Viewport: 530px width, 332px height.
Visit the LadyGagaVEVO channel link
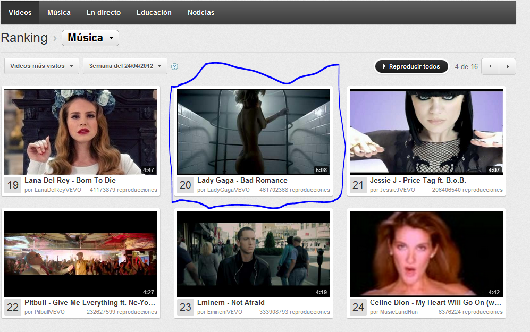point(228,190)
